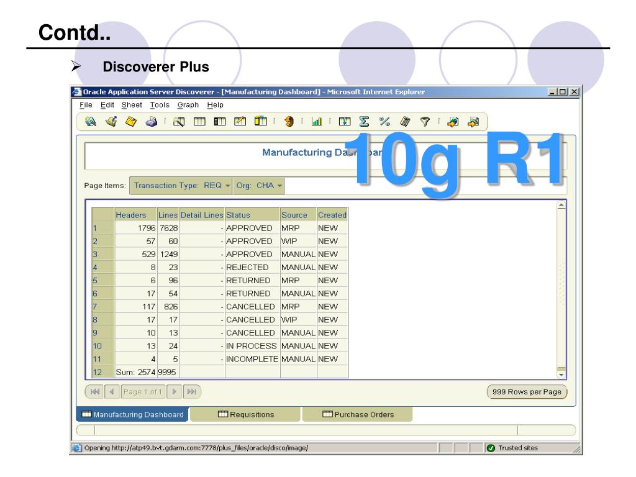
Task: Select row number 12 header cell
Action: click(x=103, y=372)
